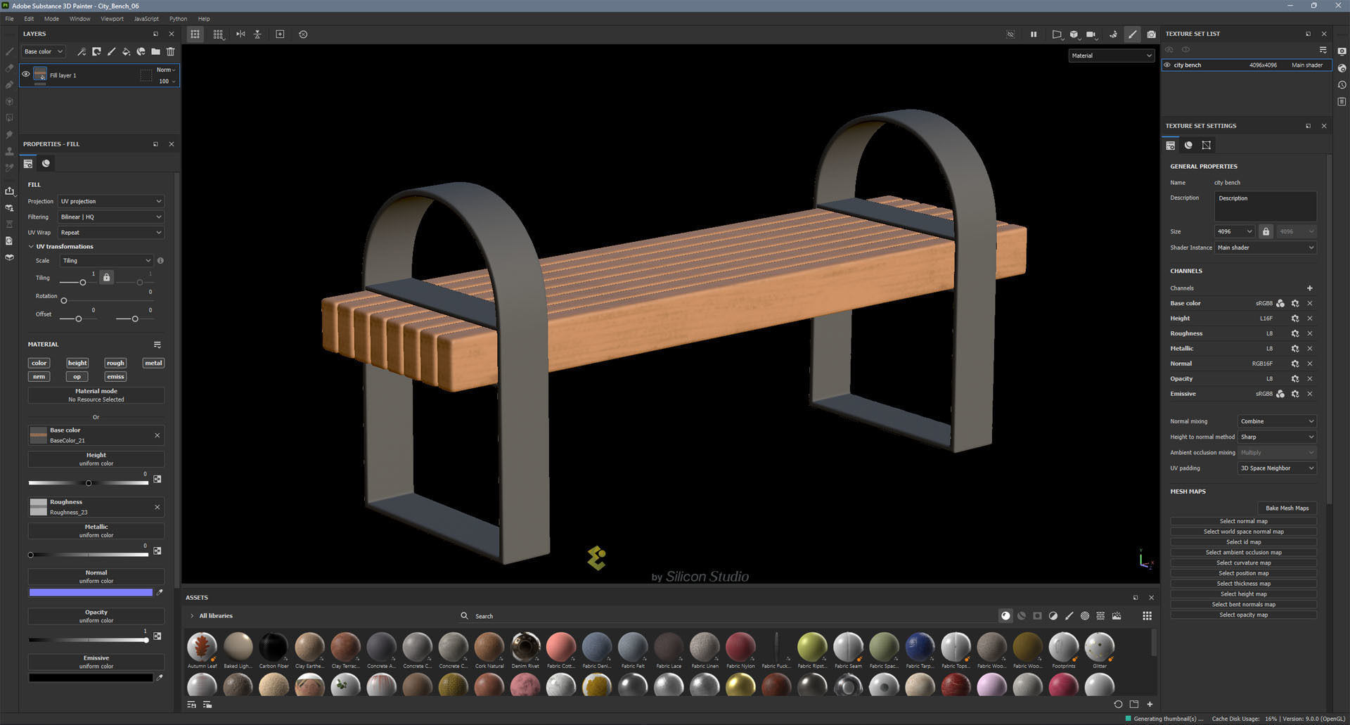Open the File menu
1350x725 pixels.
point(9,19)
